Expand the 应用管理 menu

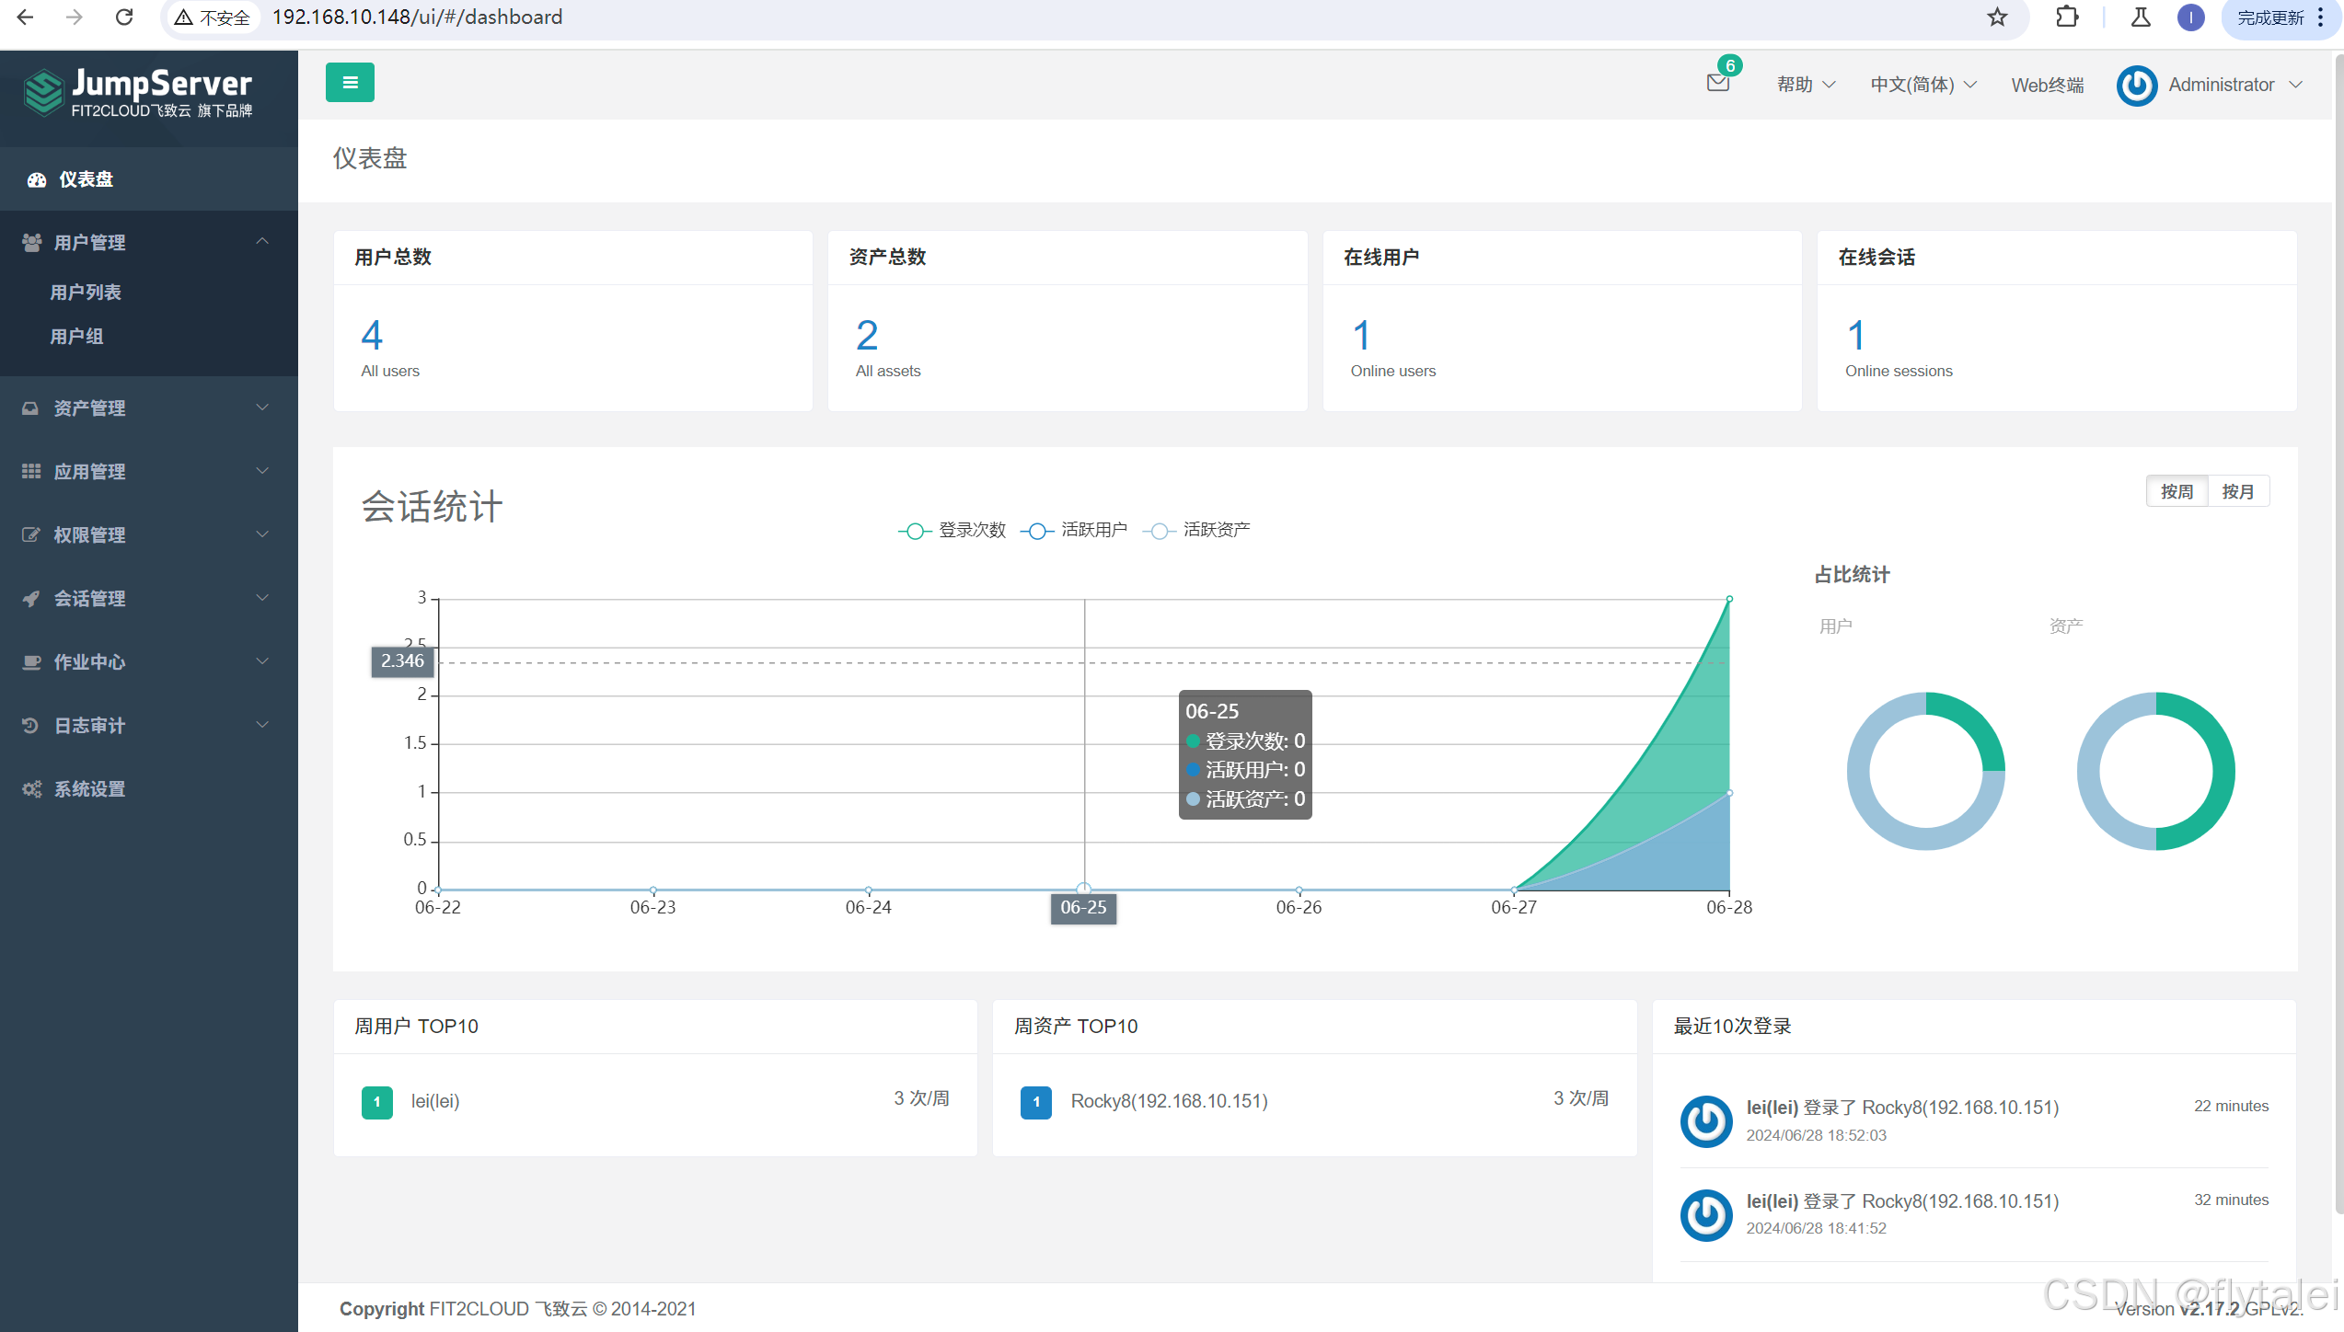click(149, 471)
